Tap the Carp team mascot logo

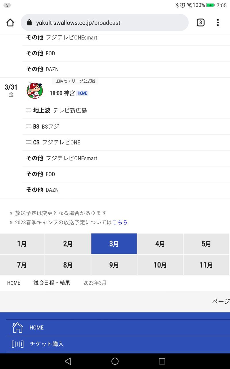34,90
